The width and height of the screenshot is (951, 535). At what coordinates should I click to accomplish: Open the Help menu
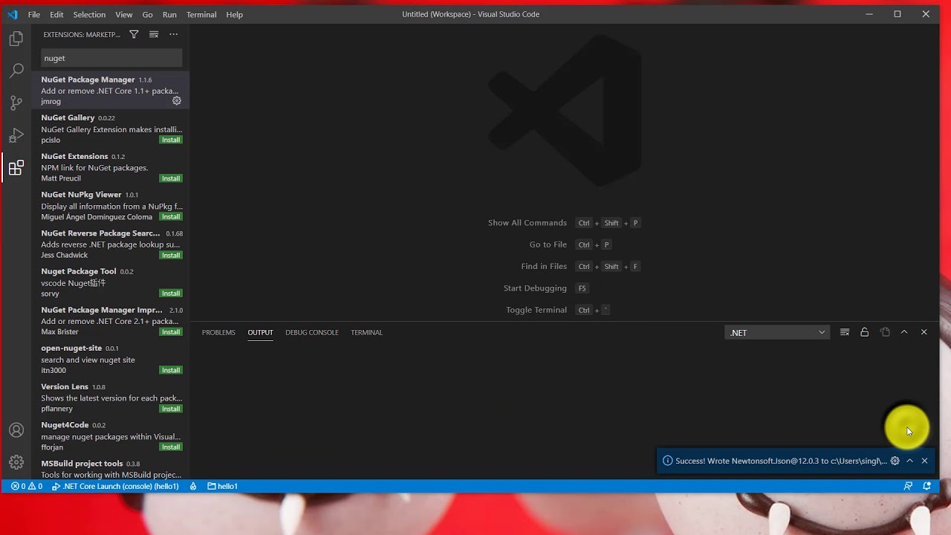click(234, 14)
